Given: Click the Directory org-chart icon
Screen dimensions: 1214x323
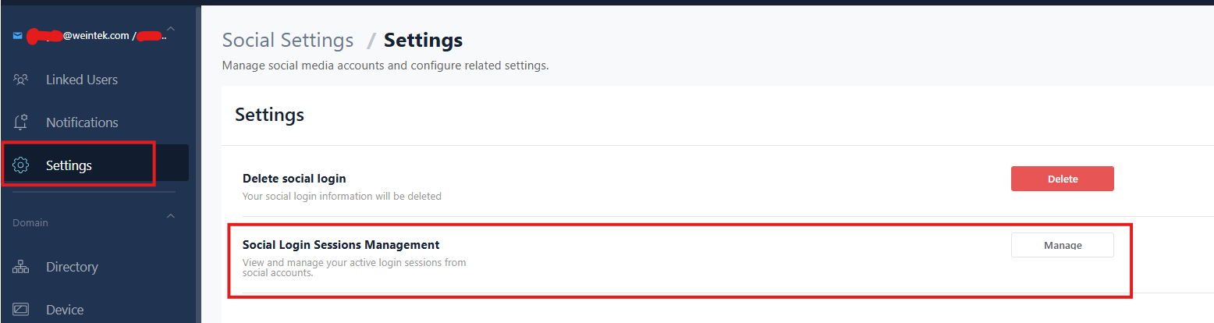Looking at the screenshot, I should [21, 267].
